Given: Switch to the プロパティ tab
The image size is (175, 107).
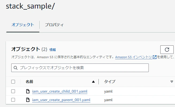Looking at the screenshot, I should click(x=54, y=25).
